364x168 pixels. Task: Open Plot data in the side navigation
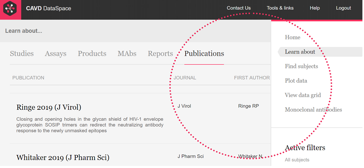coord(296,81)
